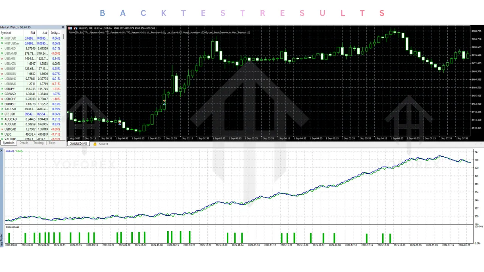Select the AUDCAD symbol row
Viewport: 484px width, 272px height.
(31, 119)
